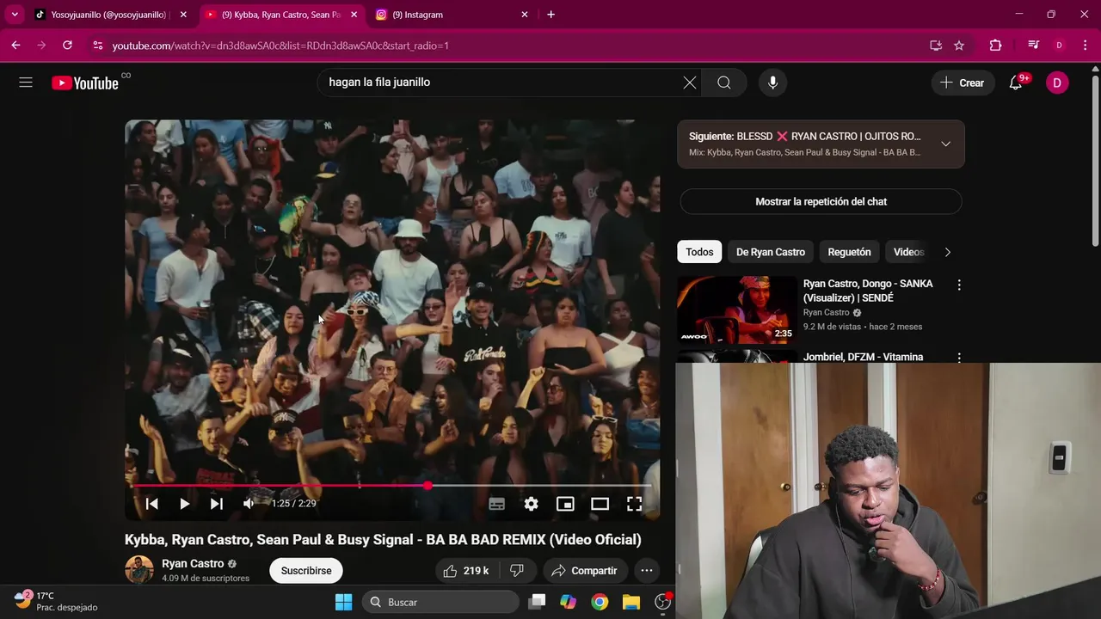Viewport: 1101px width, 619px height.
Task: Open options for SANKA video
Action: click(x=959, y=285)
